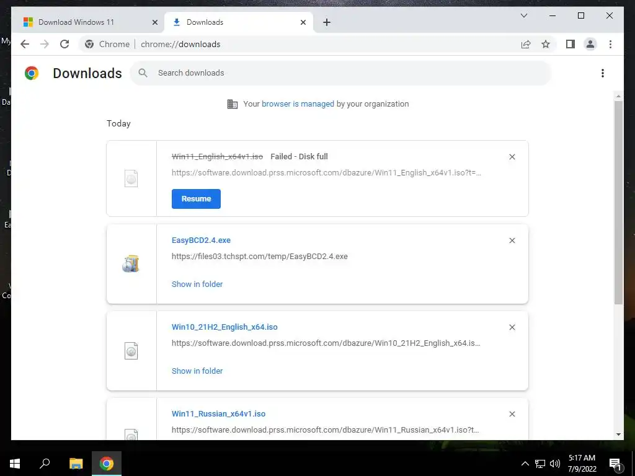Image resolution: width=635 pixels, height=476 pixels.
Task: Open the Windows Start menu
Action: pos(15,464)
